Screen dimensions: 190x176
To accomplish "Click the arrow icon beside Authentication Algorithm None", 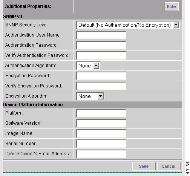I will pyautogui.click(x=96, y=66).
